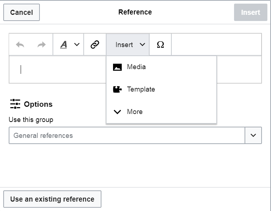Click the redo arrow icon
Image resolution: width=271 pixels, height=211 pixels.
(42, 45)
